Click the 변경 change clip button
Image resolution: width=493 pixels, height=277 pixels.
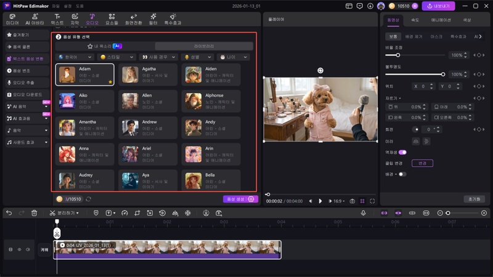pos(422,163)
